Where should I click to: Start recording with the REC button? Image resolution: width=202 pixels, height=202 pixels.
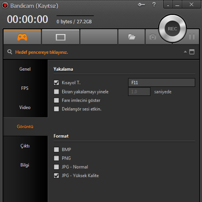click(x=173, y=29)
